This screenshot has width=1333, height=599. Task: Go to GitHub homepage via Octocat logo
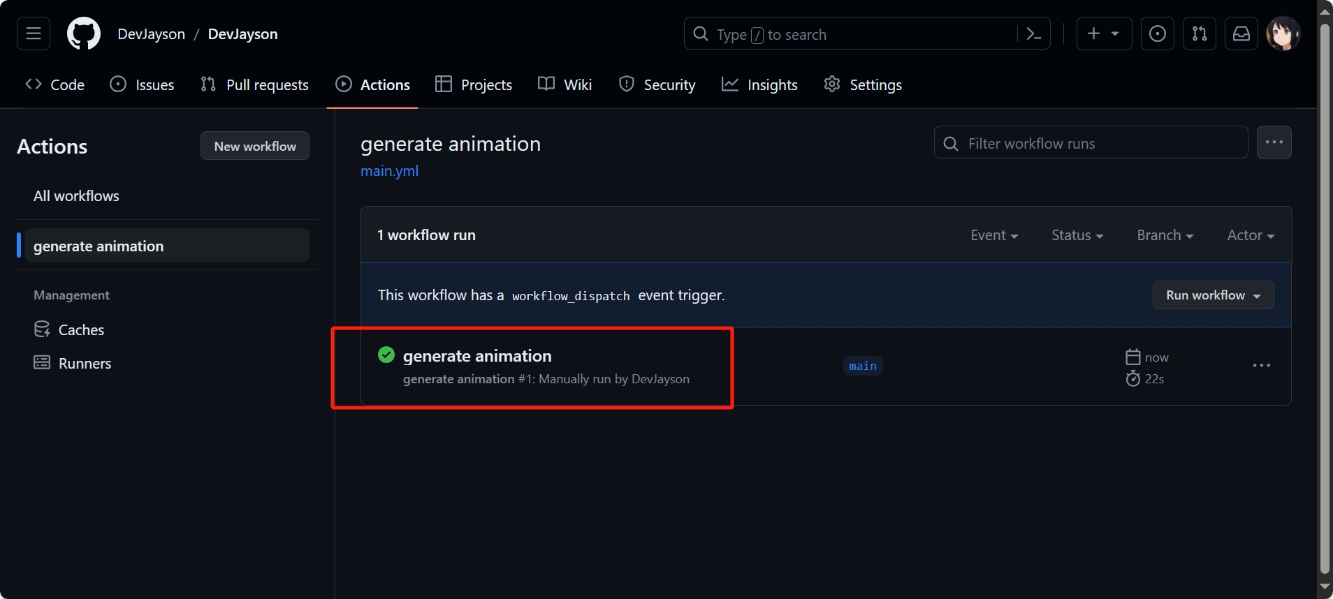pos(84,34)
